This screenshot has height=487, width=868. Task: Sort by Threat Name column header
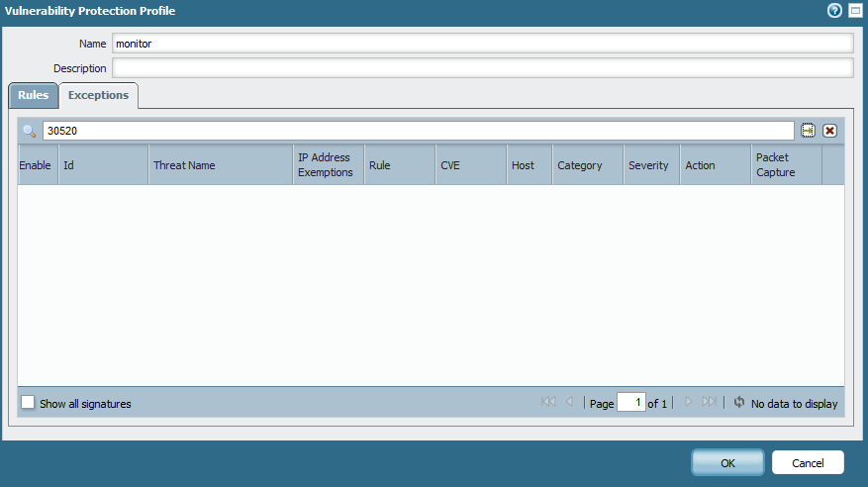coord(221,165)
